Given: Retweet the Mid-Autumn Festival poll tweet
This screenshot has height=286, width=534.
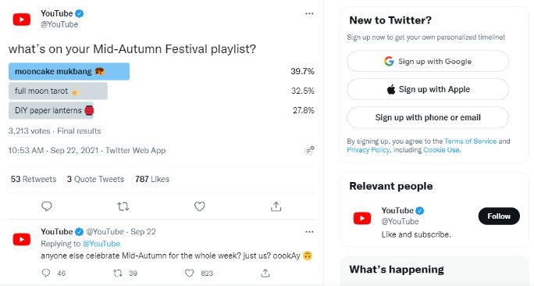Looking at the screenshot, I should tap(123, 206).
